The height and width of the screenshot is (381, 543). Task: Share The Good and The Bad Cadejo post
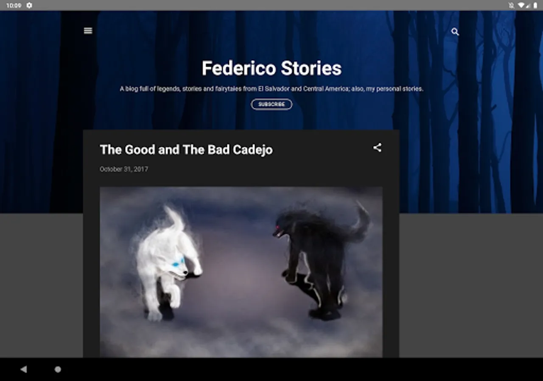click(377, 148)
